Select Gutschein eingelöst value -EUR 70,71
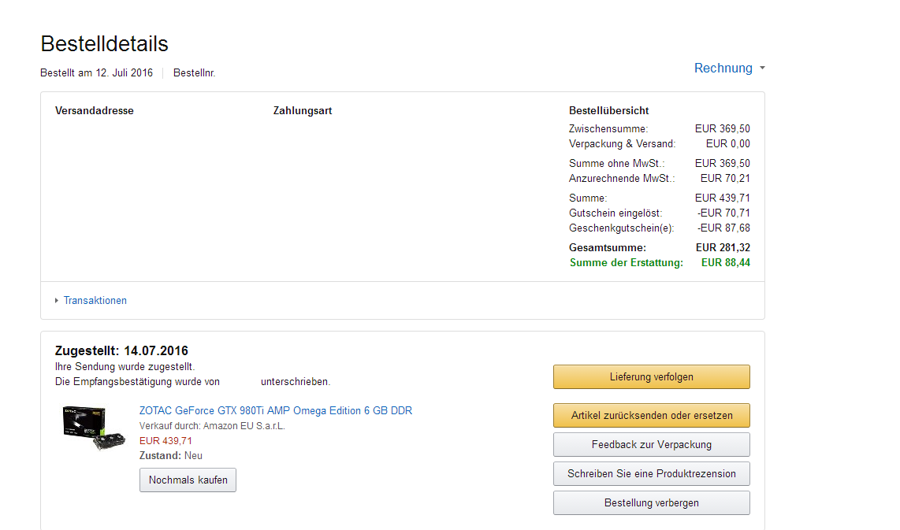Image resolution: width=900 pixels, height=530 pixels. tap(723, 213)
